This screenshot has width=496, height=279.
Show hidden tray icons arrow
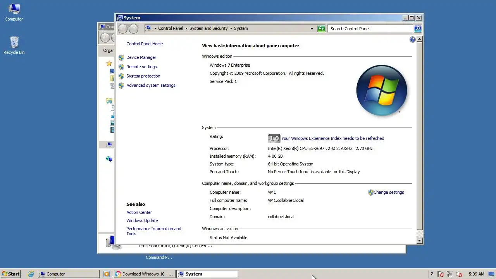pos(432,274)
